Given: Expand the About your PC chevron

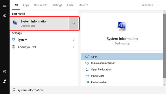Looking at the screenshot, I should pos(73,47).
